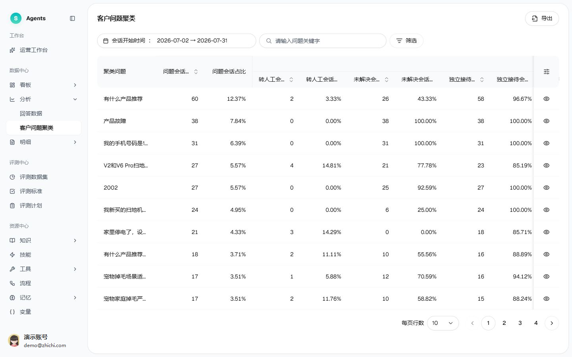Expand the 记忆 menu chevron
This screenshot has height=357, width=572.
click(x=75, y=297)
